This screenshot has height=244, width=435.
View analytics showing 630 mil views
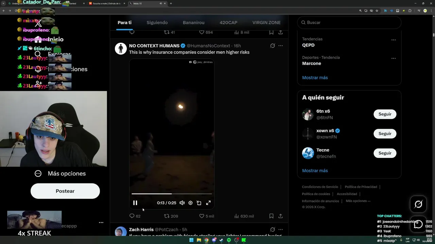click(244, 216)
